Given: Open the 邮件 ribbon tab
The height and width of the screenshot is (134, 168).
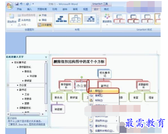Looking at the screenshot, I should point(65,9).
